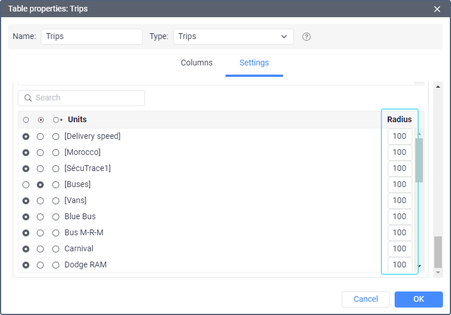The width and height of the screenshot is (451, 315).
Task: Select second radio for [Morocco]
Action: point(40,153)
